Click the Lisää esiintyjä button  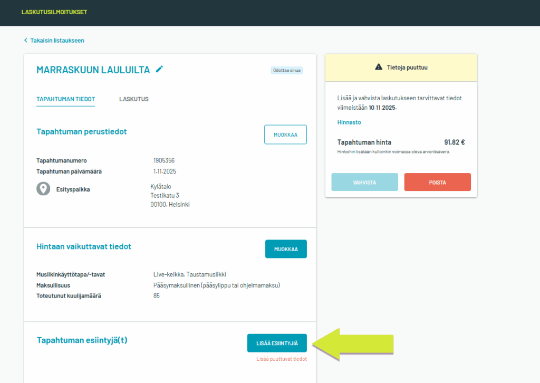coord(277,343)
